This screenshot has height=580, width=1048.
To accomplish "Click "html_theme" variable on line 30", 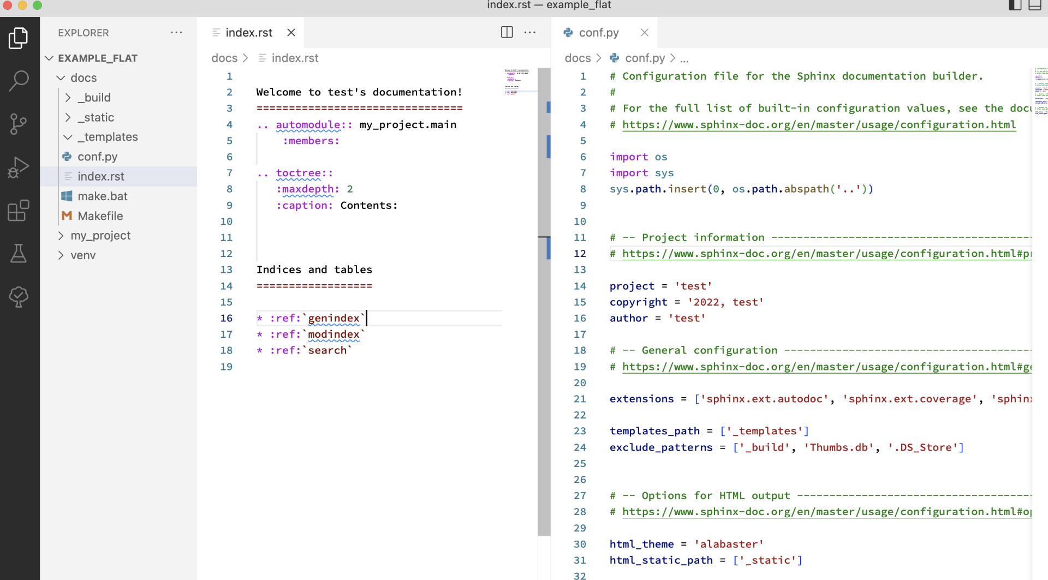I will point(641,544).
